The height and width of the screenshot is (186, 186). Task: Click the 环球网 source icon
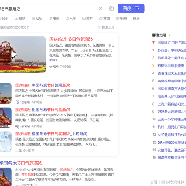click(x=17, y=127)
